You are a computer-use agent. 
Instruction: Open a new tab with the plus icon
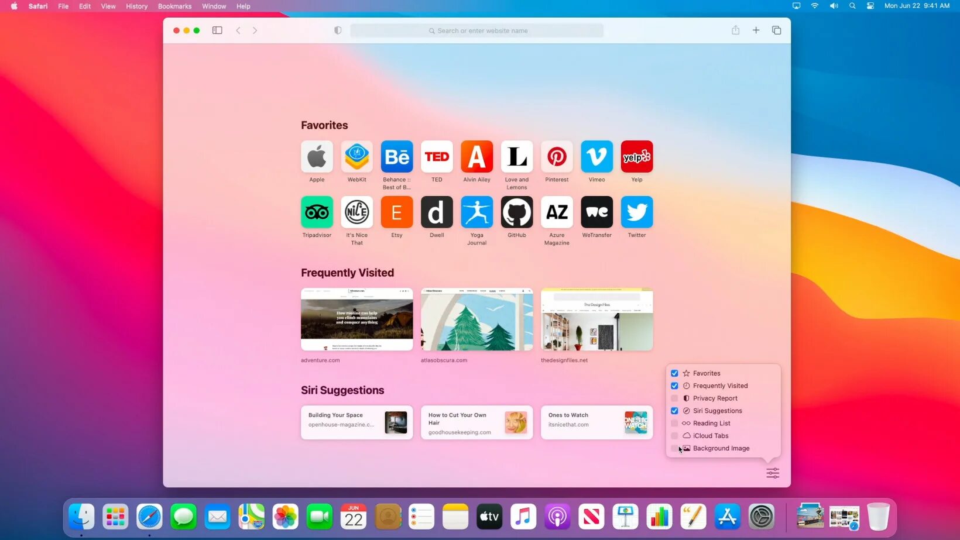coord(756,30)
